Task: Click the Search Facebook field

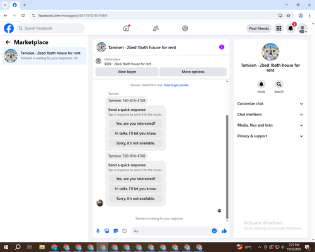Action: (x=50, y=28)
